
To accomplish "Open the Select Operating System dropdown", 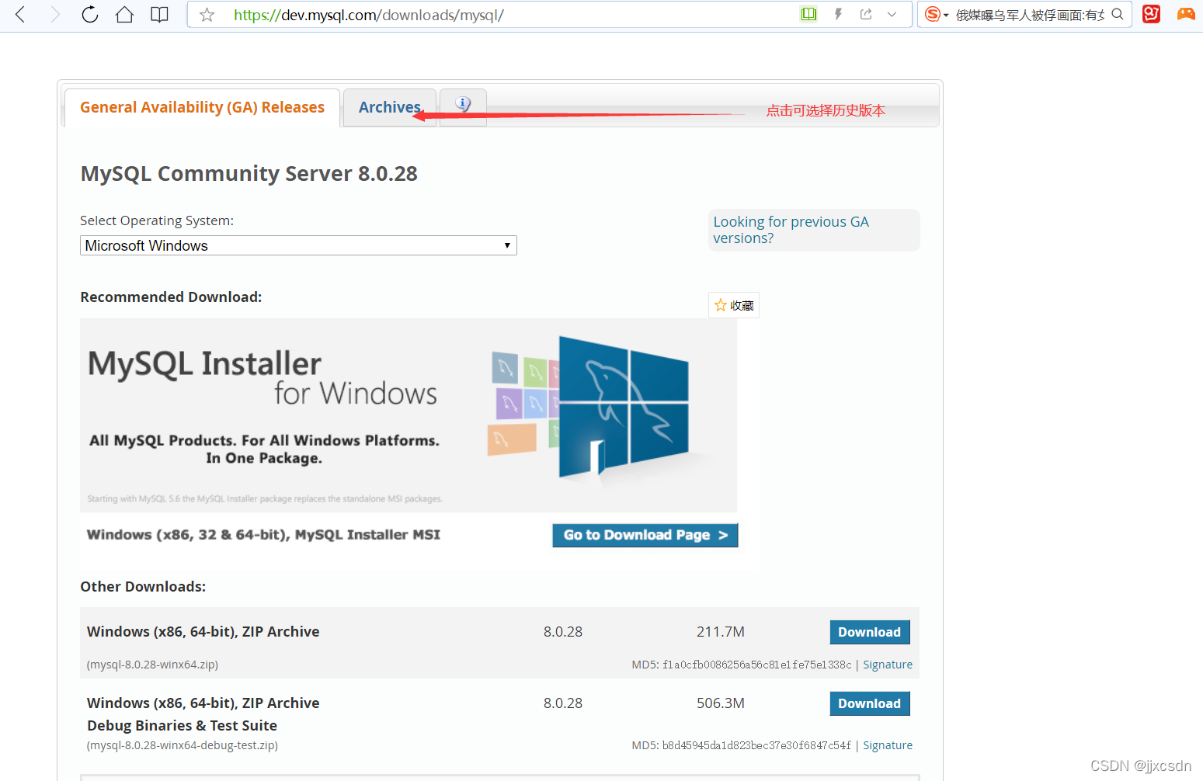I will [298, 245].
